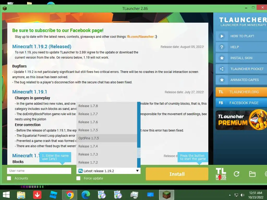This screenshot has height=200, width=267.
Task: Open the second disc installer taskbar icon
Action: (x=118, y=195)
